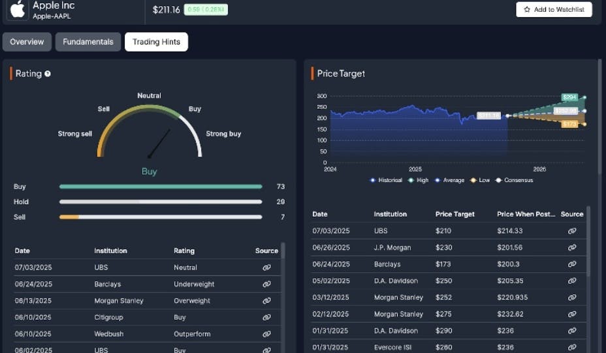
Task: Click the Price When Posted column header
Action: coord(526,214)
